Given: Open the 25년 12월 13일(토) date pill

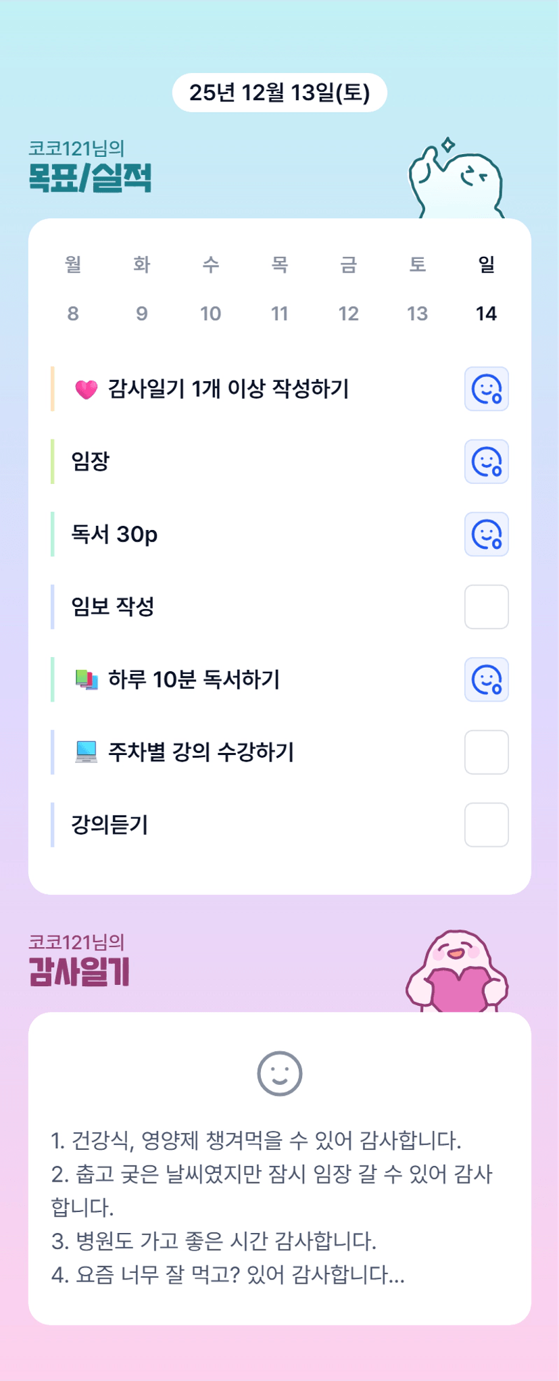Looking at the screenshot, I should click(279, 93).
